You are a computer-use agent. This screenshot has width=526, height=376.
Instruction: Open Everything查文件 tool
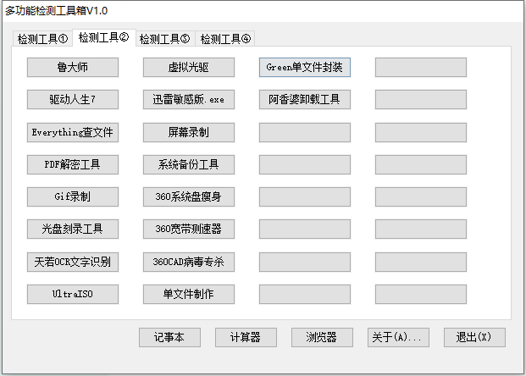(73, 132)
